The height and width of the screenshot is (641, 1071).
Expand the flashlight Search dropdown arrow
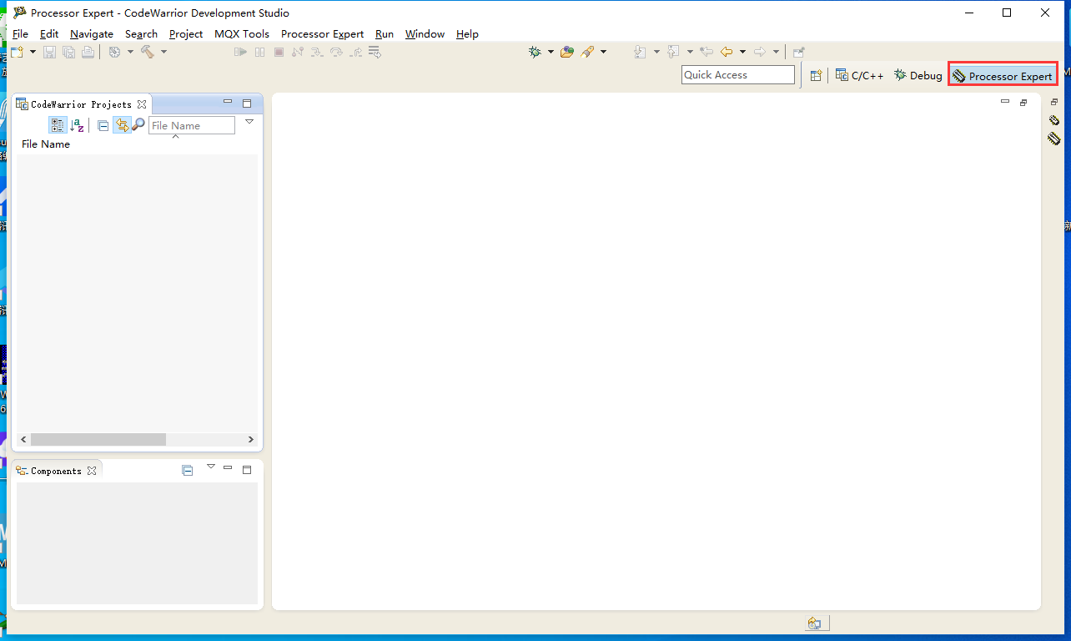point(604,52)
